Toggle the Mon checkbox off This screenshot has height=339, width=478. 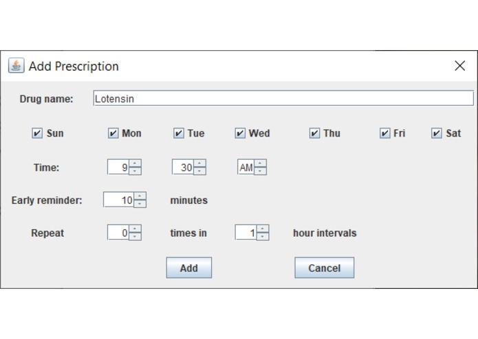[x=113, y=133]
